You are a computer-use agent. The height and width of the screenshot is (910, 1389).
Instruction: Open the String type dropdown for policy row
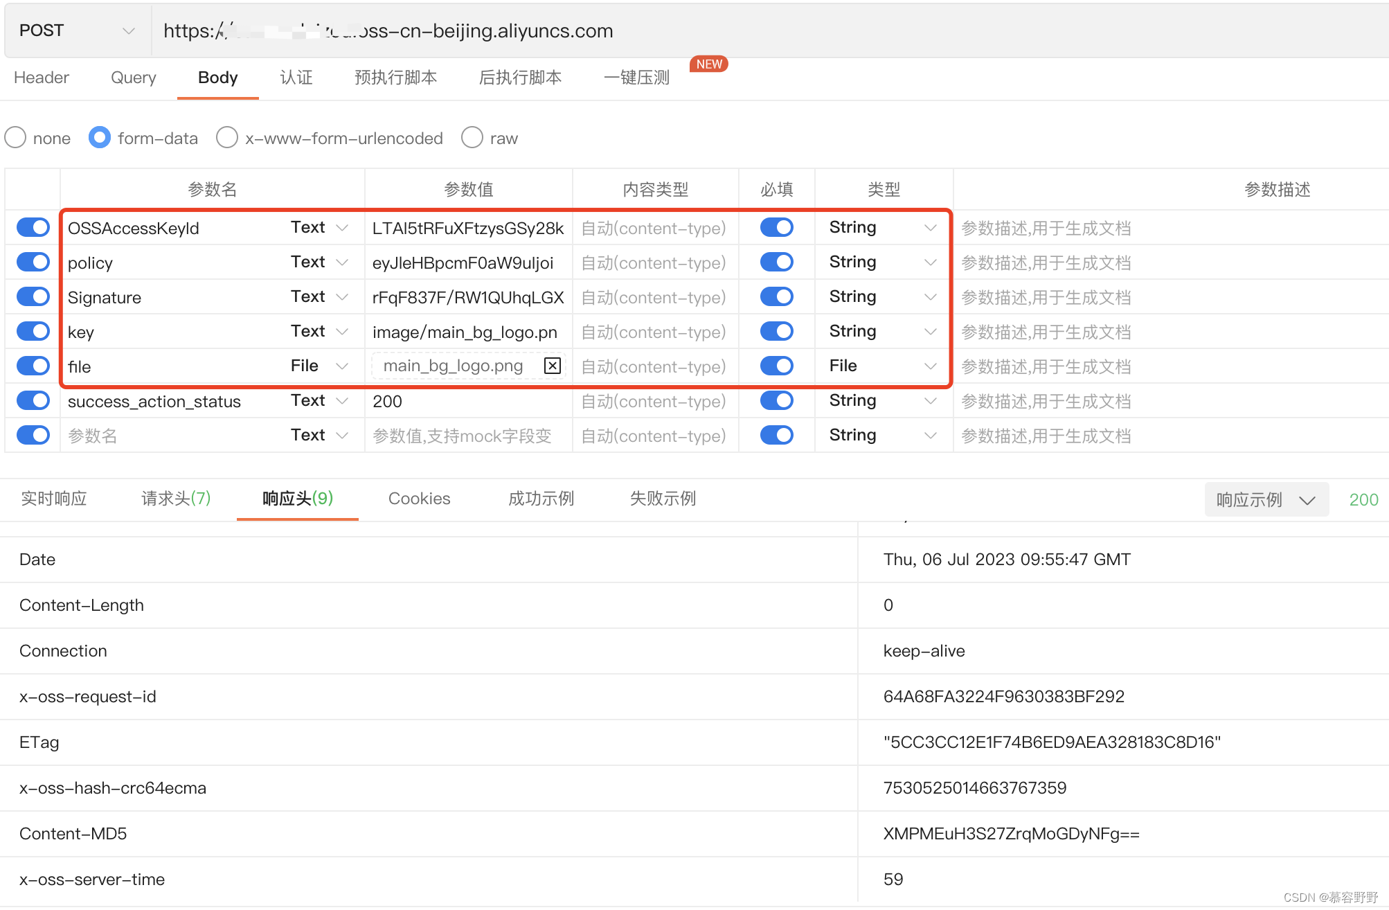882,262
